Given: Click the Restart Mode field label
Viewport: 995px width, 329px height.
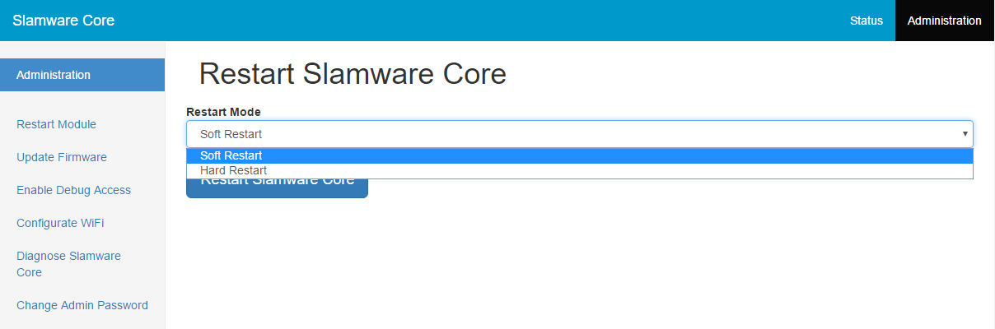Looking at the screenshot, I should [x=223, y=112].
